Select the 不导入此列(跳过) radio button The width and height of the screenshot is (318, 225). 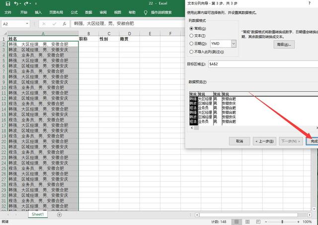[x=191, y=52]
